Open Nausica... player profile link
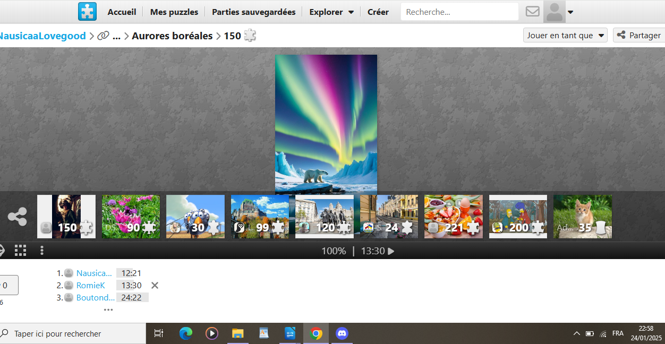The height and width of the screenshot is (344, 665). (94, 273)
